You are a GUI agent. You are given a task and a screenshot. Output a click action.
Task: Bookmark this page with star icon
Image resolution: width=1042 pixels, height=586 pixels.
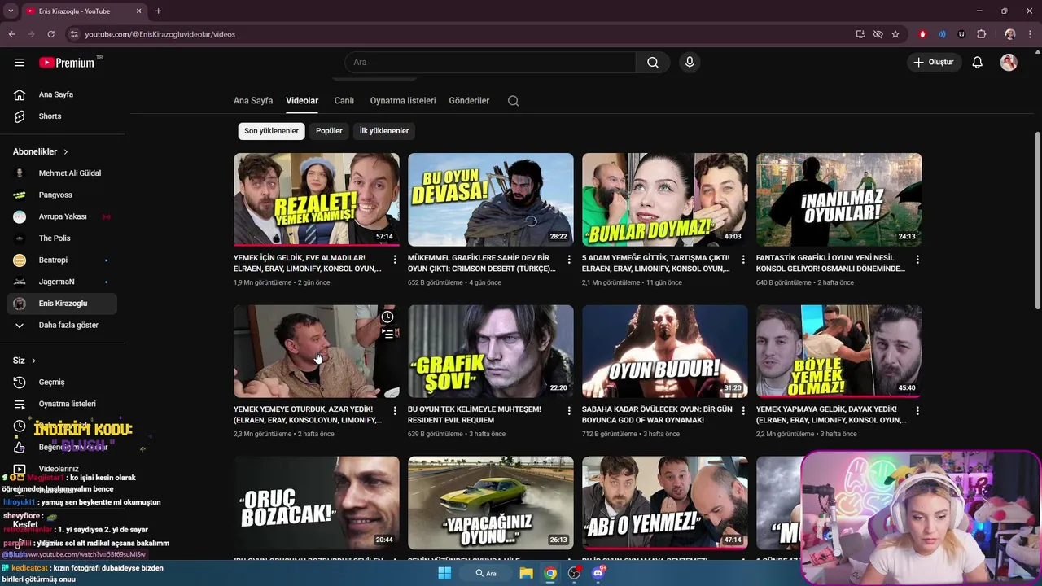tap(895, 34)
